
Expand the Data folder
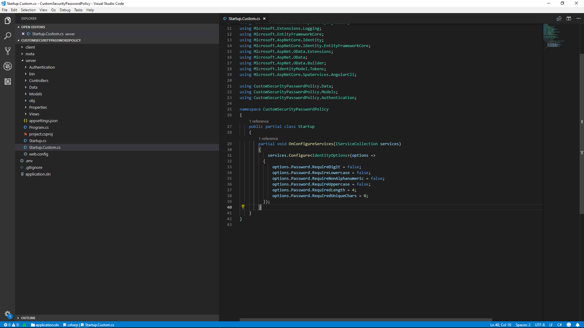tap(117, 87)
